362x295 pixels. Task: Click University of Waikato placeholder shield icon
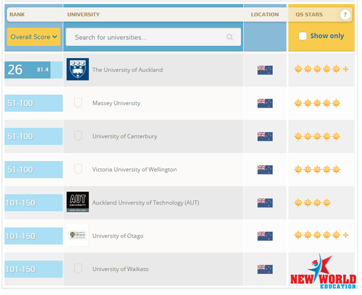click(x=78, y=269)
